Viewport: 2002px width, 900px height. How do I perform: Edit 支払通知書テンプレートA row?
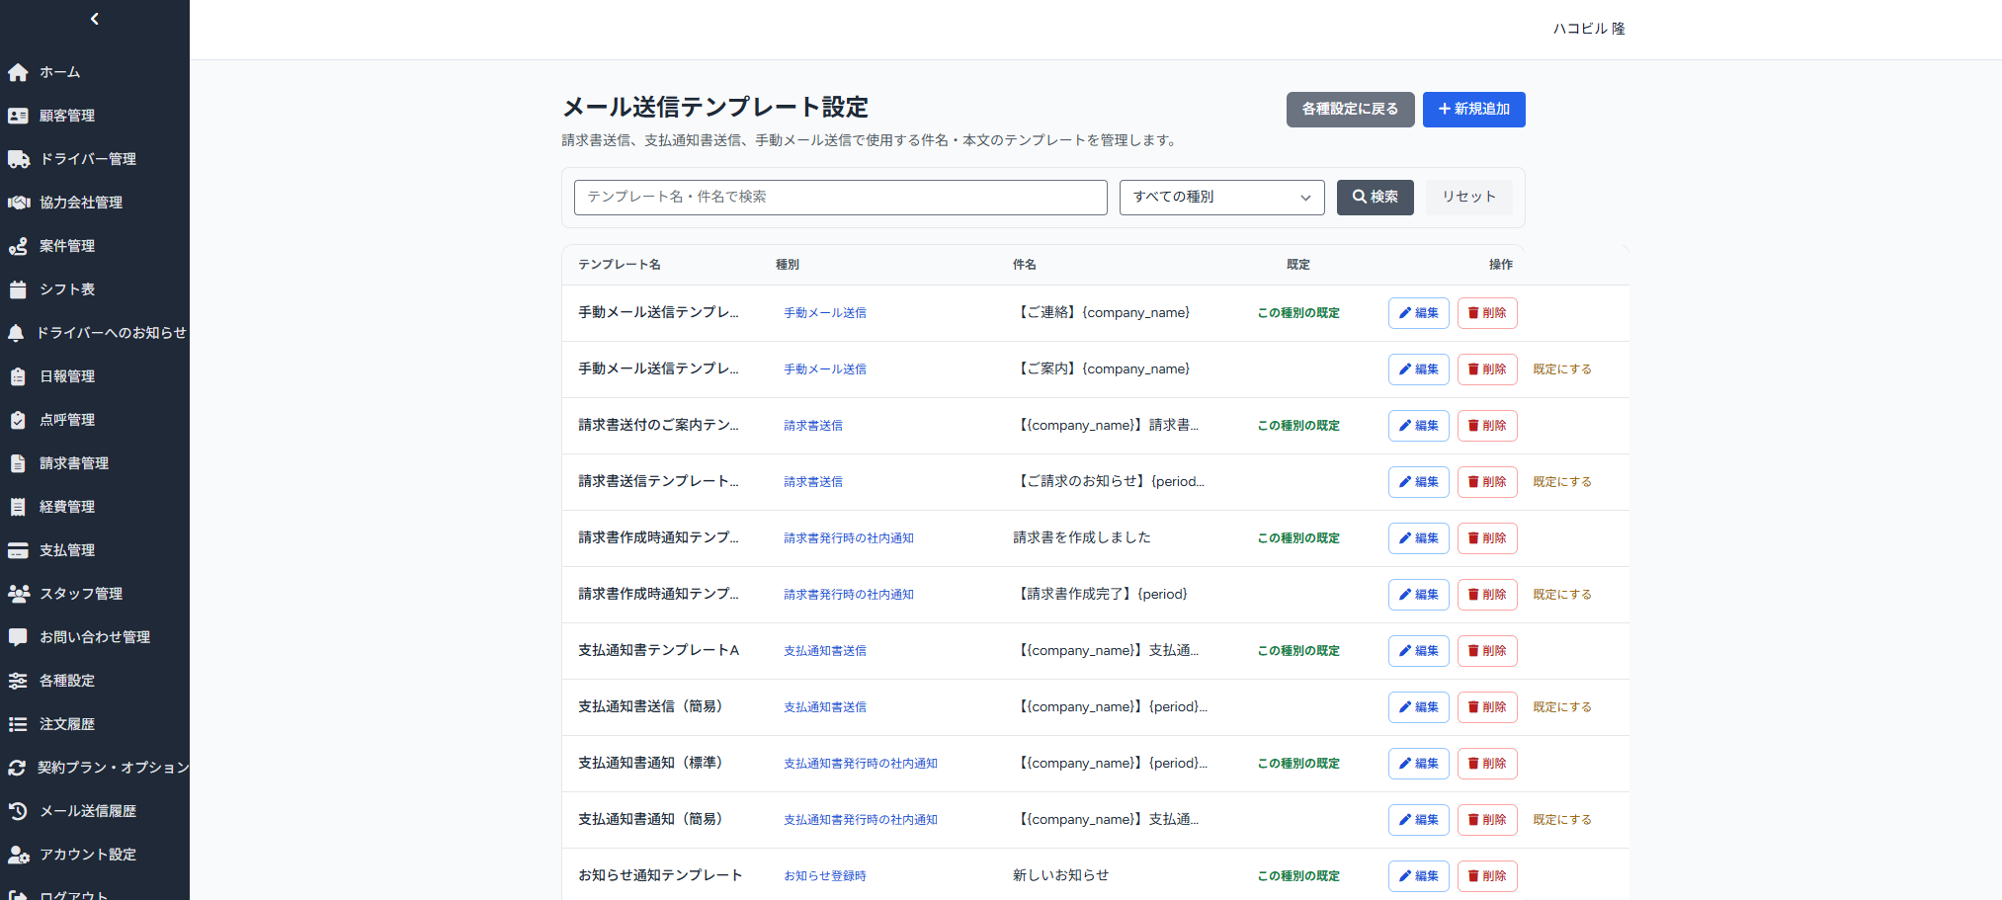point(1418,651)
